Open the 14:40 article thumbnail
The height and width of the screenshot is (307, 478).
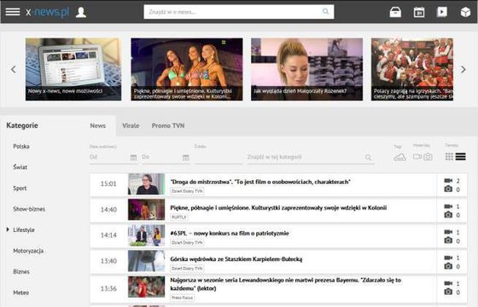click(x=146, y=210)
